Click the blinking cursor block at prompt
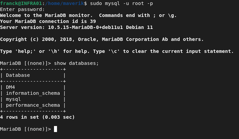Screen dimensions: 239x139 pyautogui.click(x=55, y=129)
